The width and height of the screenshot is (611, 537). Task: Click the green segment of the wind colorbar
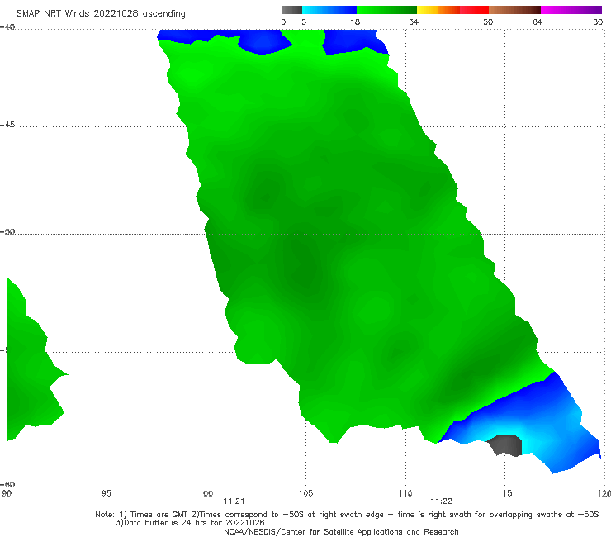tap(386, 10)
